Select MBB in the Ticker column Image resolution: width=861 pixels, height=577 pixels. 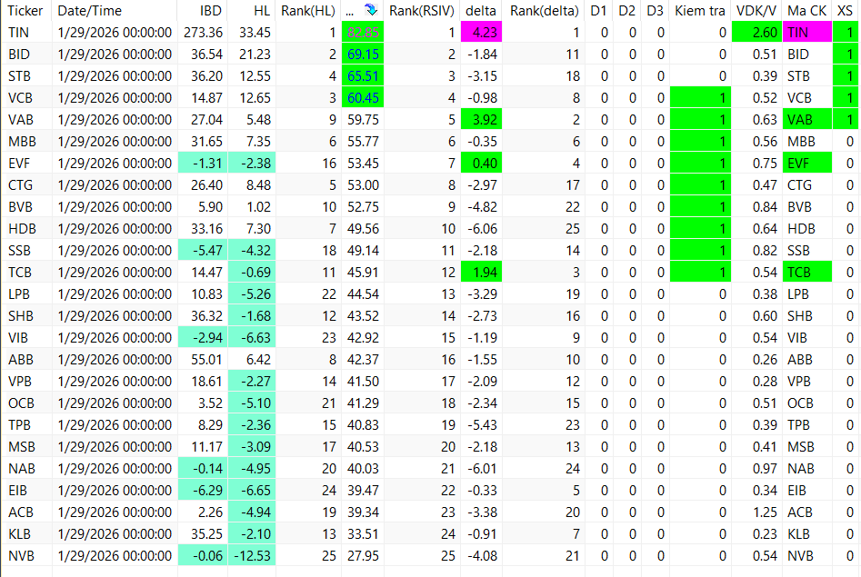coord(22,142)
